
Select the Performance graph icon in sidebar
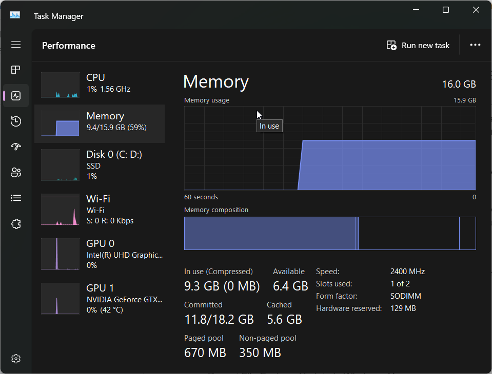pyautogui.click(x=16, y=96)
